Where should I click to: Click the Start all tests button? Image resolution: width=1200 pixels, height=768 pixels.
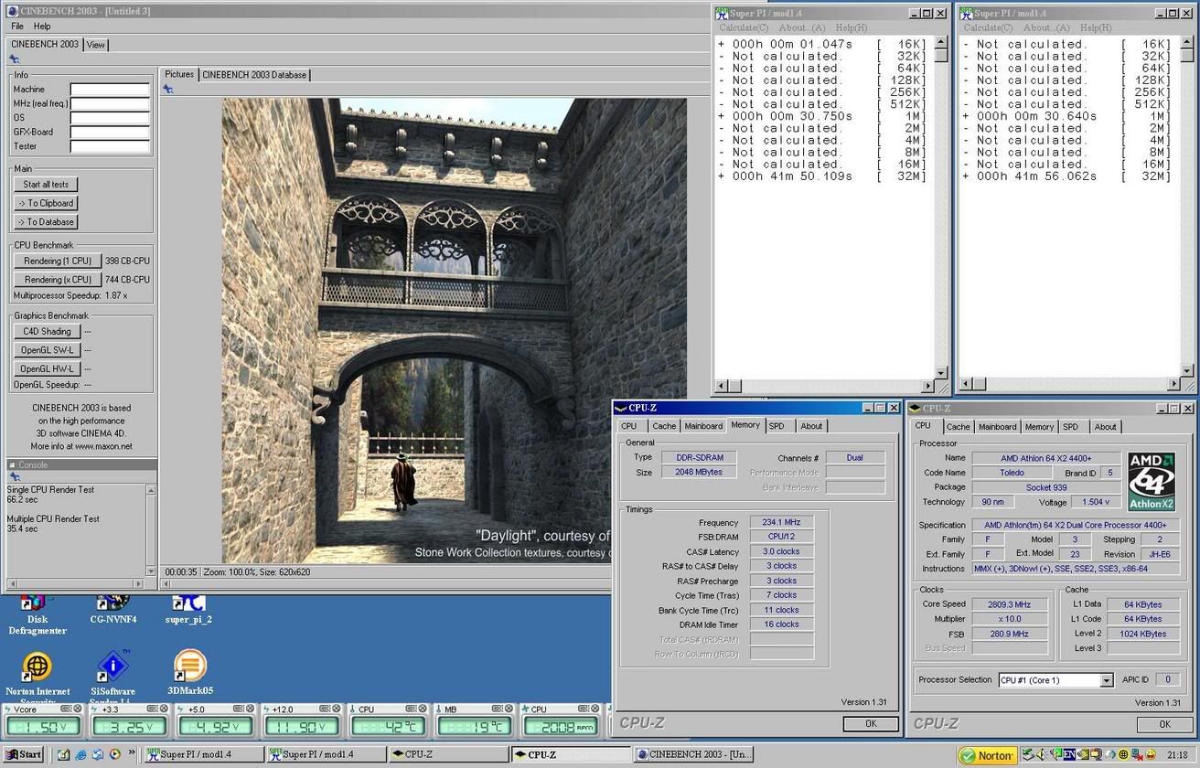[x=46, y=185]
